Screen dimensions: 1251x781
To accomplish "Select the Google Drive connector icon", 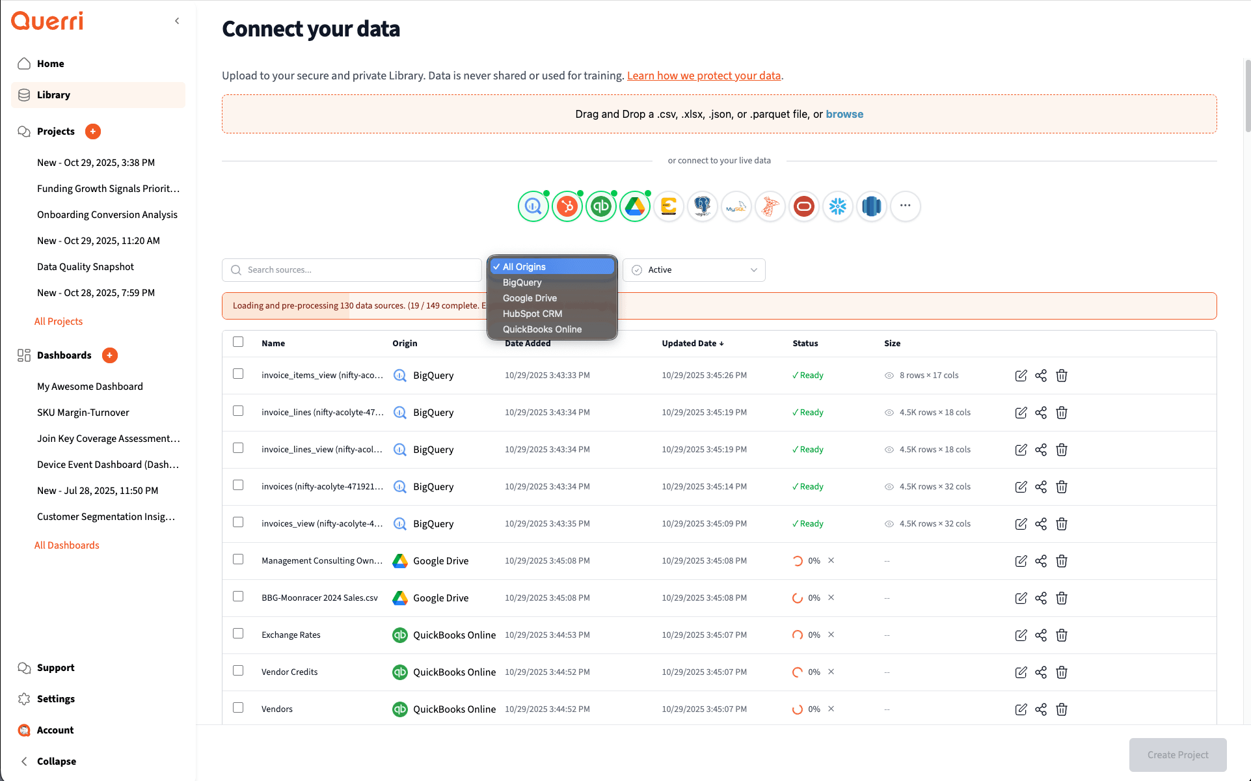I will click(635, 206).
